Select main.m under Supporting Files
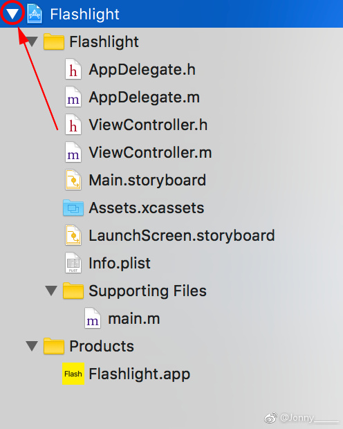Screen dimensions: 343x429 pyautogui.click(x=133, y=319)
